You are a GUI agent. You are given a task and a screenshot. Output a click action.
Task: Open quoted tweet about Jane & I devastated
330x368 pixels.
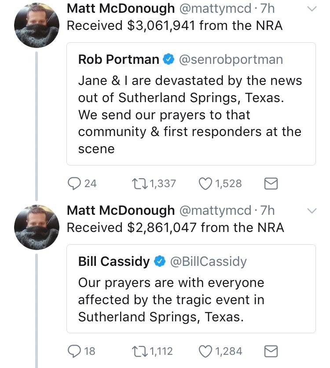(x=190, y=114)
